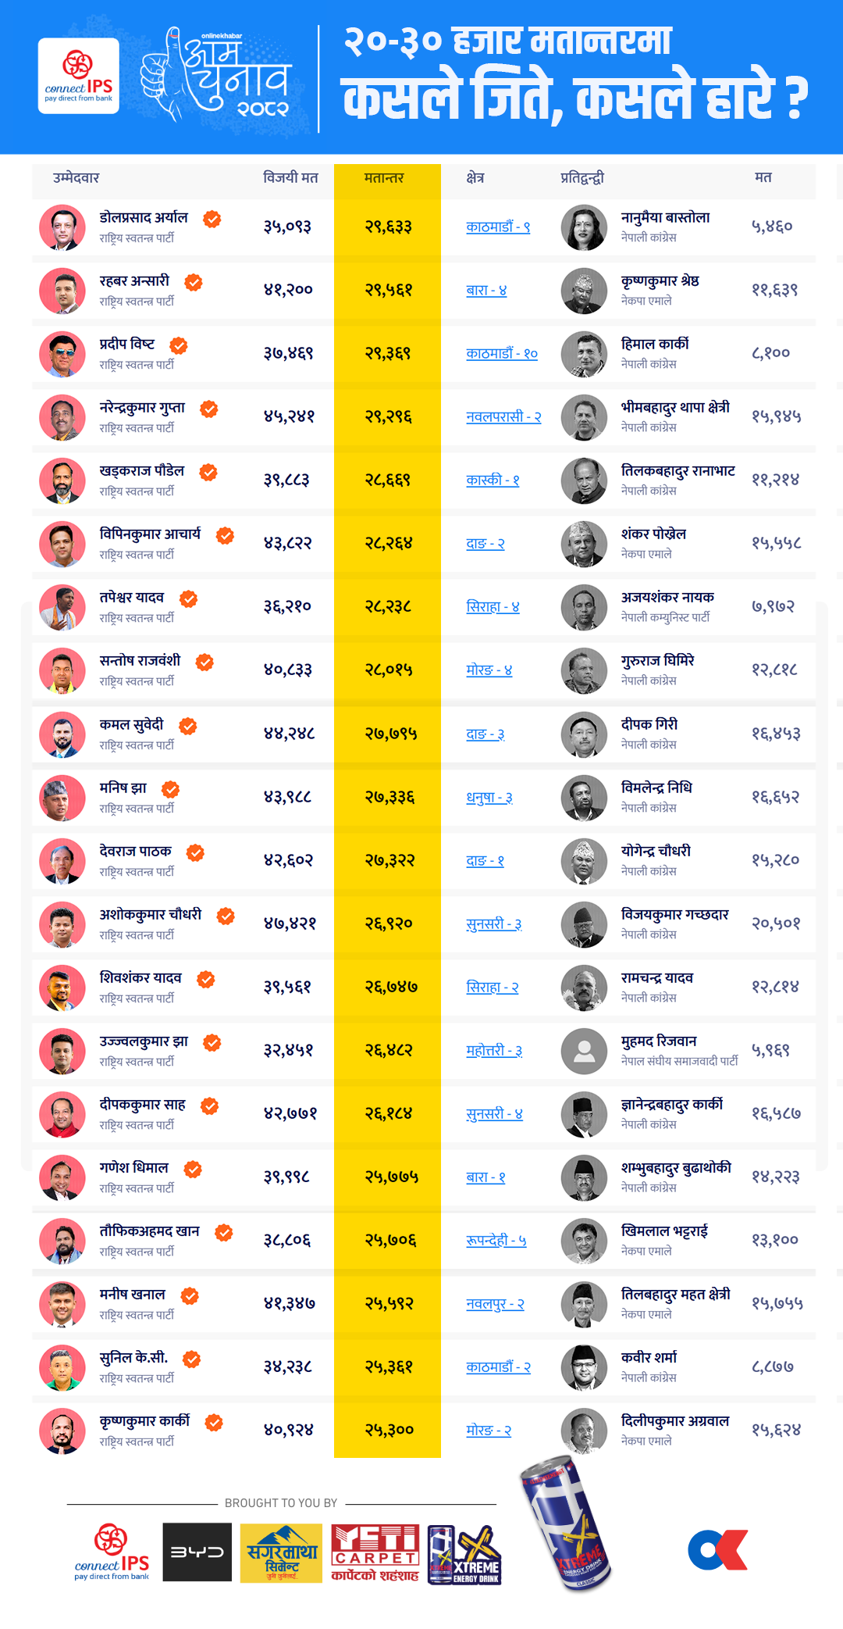Follow the नवलपरासी - २ constituency link

(x=503, y=417)
